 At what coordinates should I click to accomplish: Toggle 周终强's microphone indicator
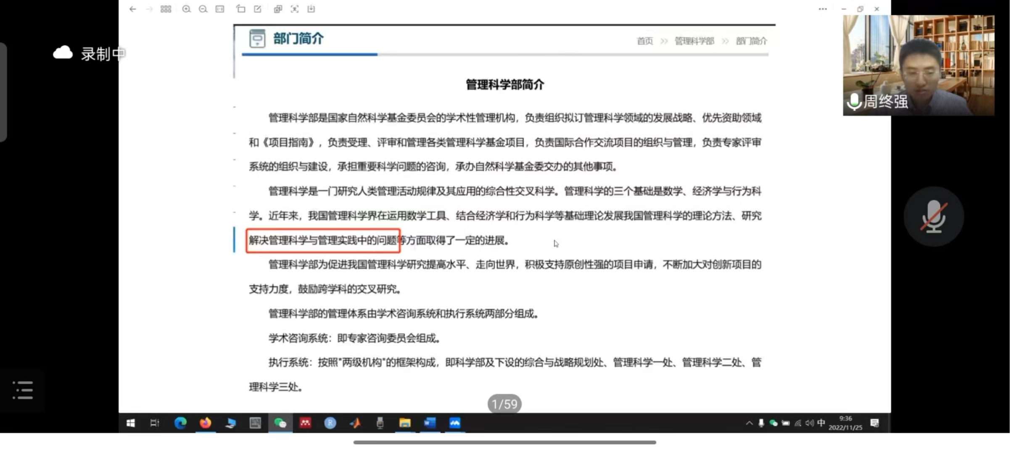point(854,102)
